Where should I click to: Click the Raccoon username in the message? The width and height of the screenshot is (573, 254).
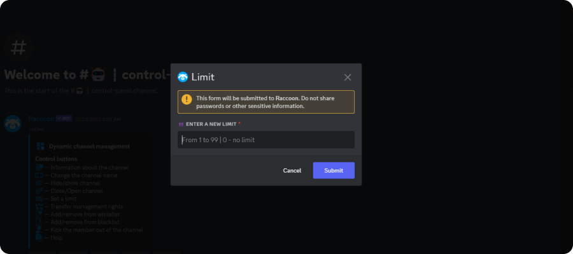41,119
